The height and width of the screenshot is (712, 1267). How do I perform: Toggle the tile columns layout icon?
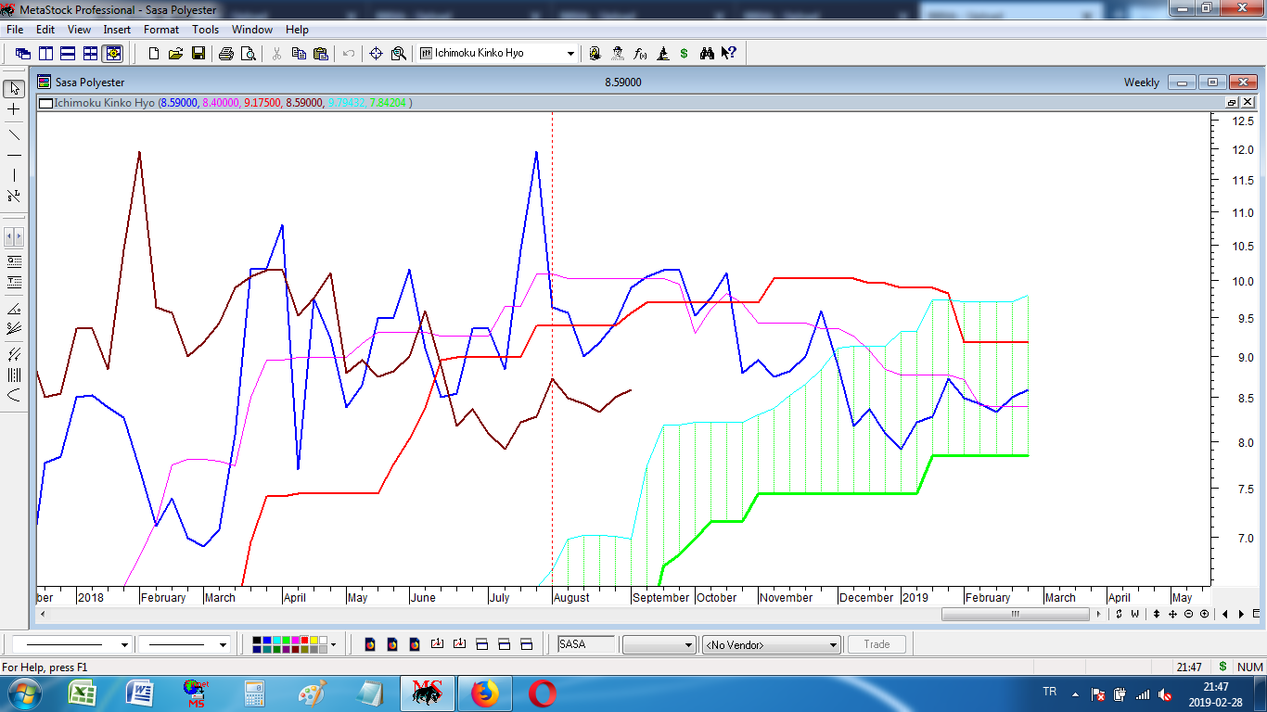[x=45, y=54]
